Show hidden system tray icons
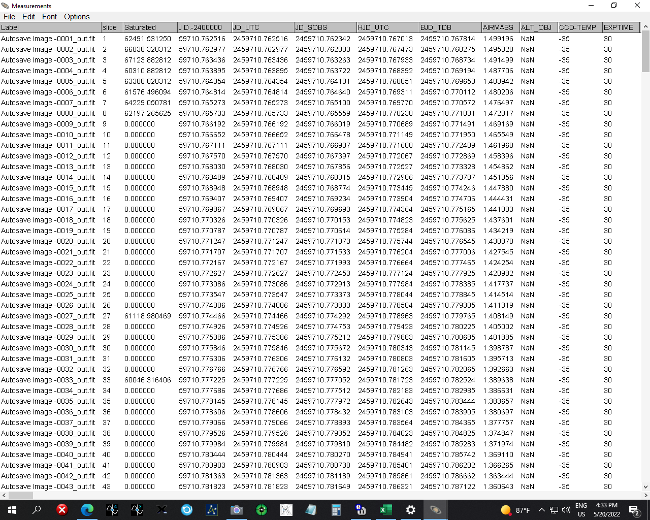650x520 pixels. [541, 510]
